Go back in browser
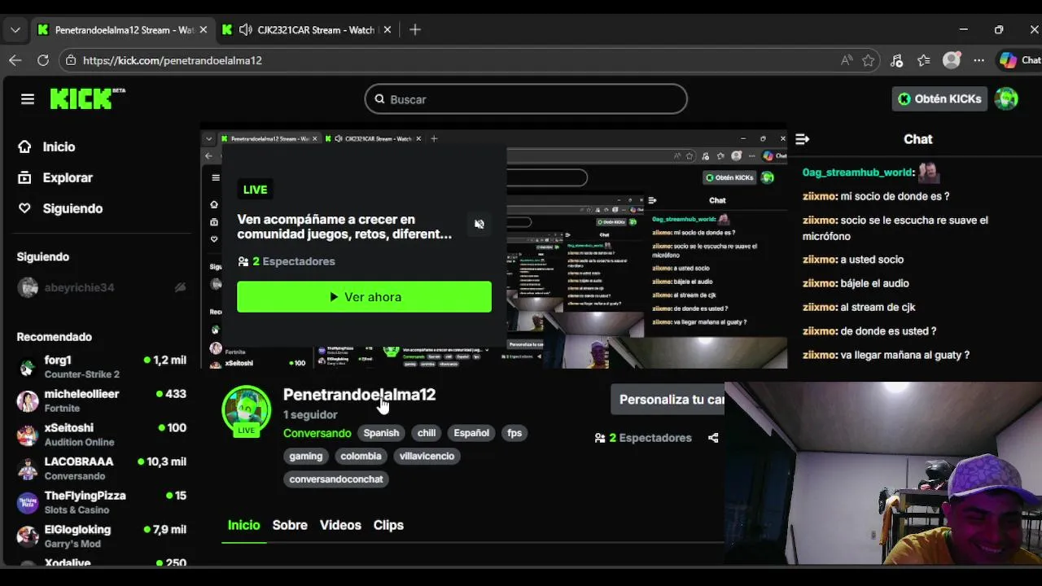Viewport: 1042px width, 586px height. (15, 60)
